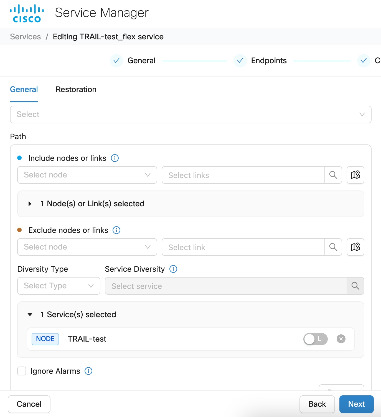This screenshot has width=381, height=417.
Task: Open Select Type diversity dropdown
Action: click(59, 286)
